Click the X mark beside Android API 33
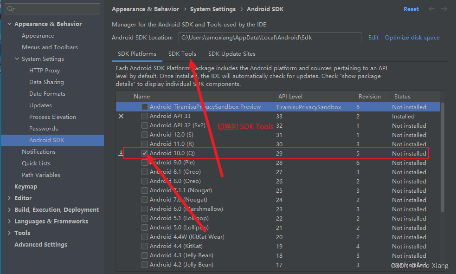The image size is (456, 274). tap(121, 116)
